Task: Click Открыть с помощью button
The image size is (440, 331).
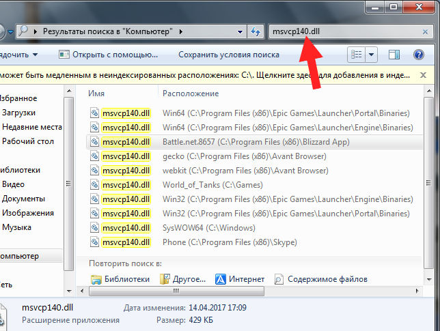Action: [109, 55]
